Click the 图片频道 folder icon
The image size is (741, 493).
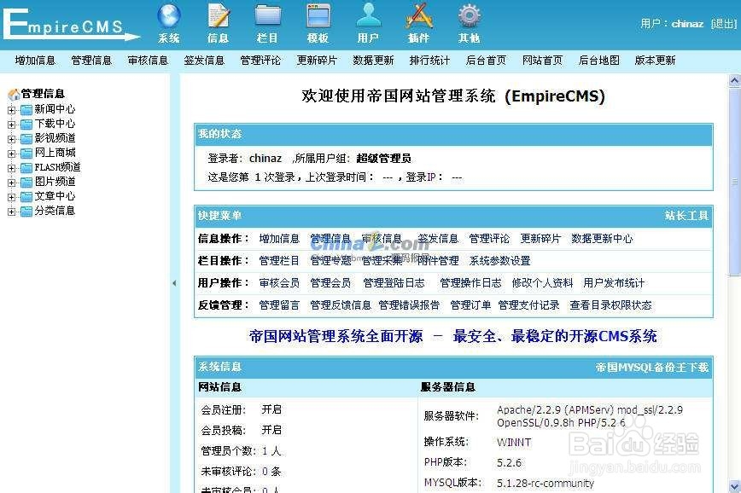[26, 183]
